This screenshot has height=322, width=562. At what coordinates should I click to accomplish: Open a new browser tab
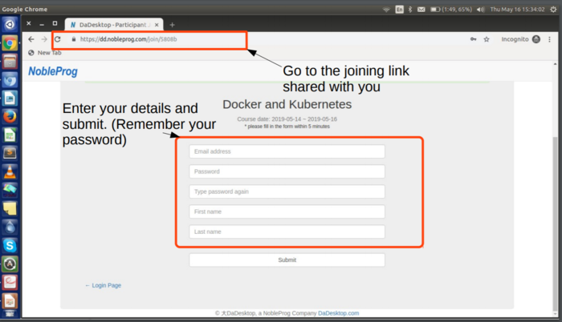(172, 25)
